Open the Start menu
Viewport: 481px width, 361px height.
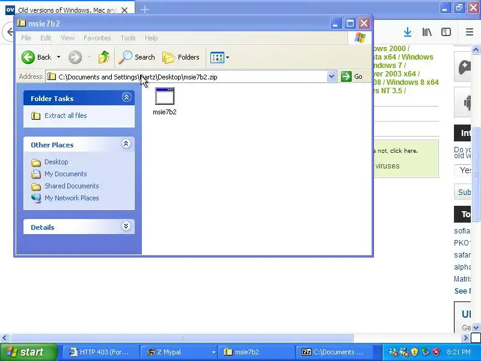pos(28,352)
